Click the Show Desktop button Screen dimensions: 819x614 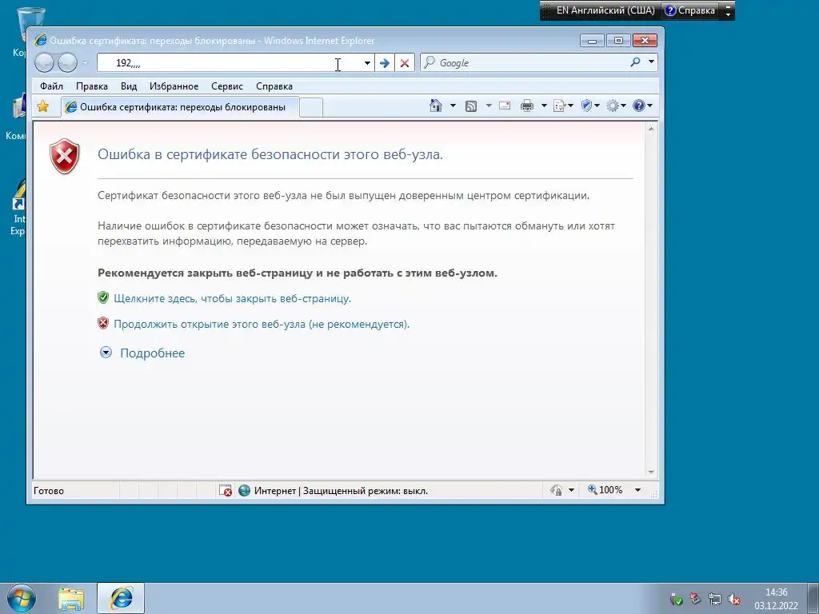[x=813, y=598]
